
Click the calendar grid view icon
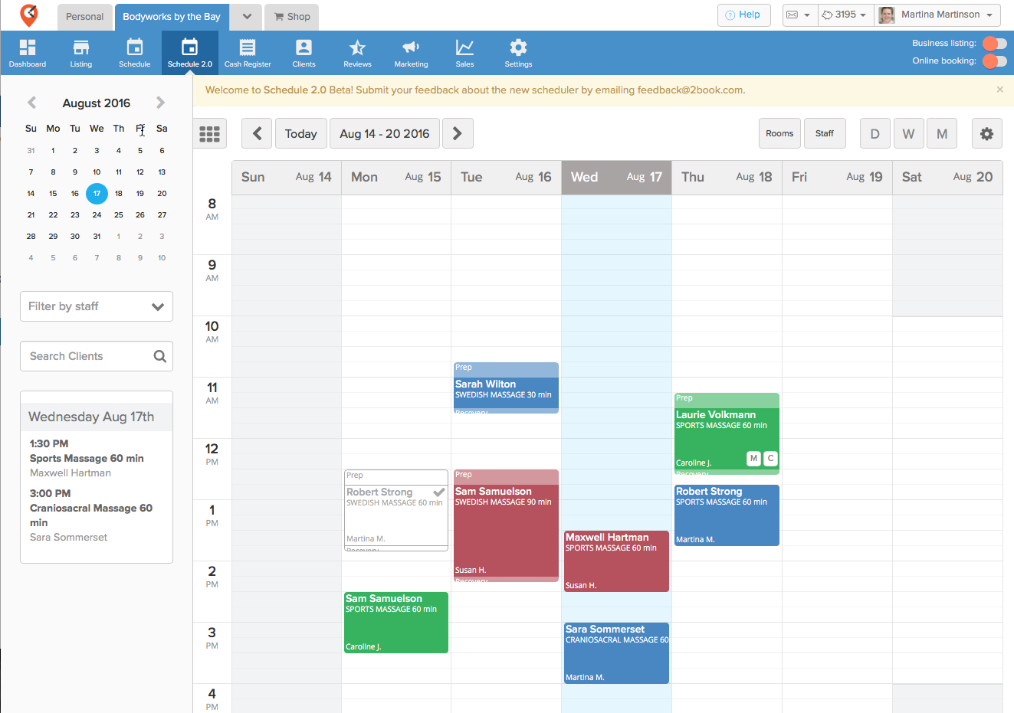click(x=209, y=134)
